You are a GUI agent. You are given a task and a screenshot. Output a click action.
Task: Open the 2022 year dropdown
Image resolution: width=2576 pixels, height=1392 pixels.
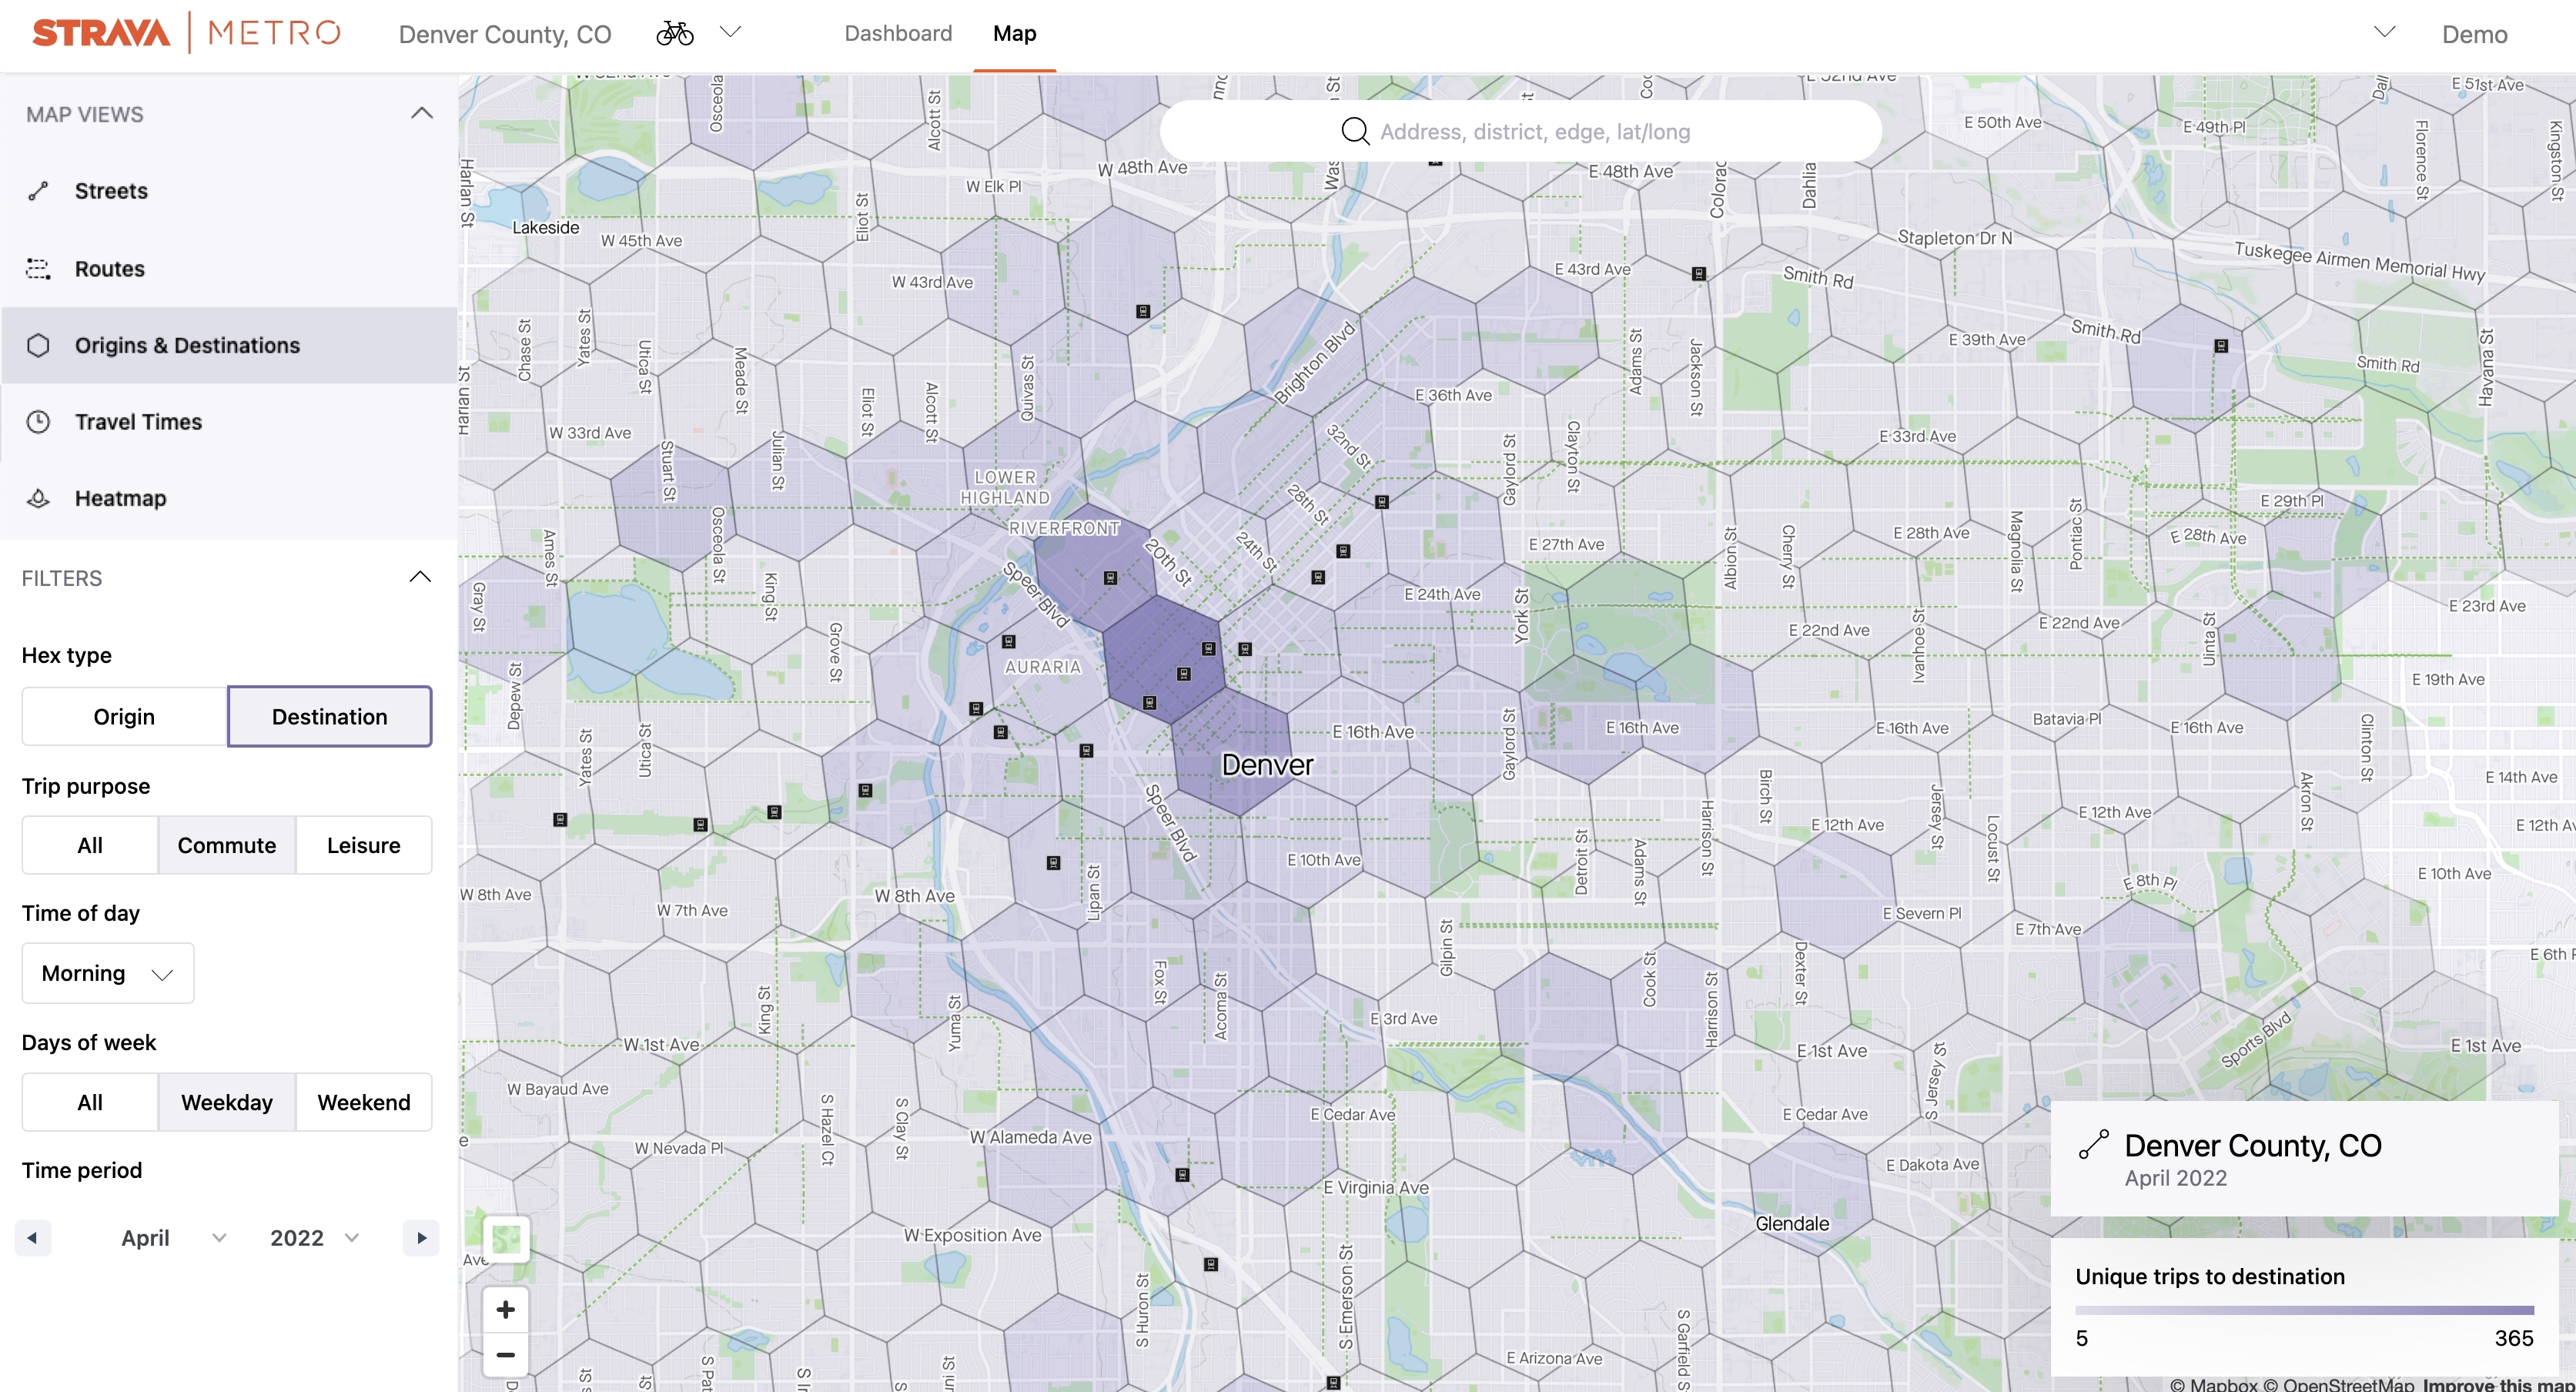coord(314,1238)
